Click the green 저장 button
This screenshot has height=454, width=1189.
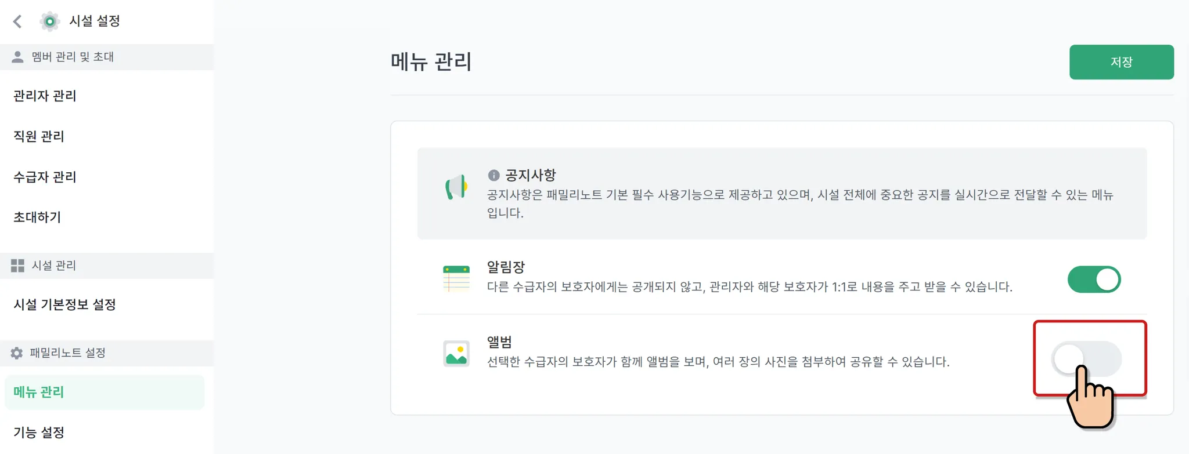pos(1122,62)
